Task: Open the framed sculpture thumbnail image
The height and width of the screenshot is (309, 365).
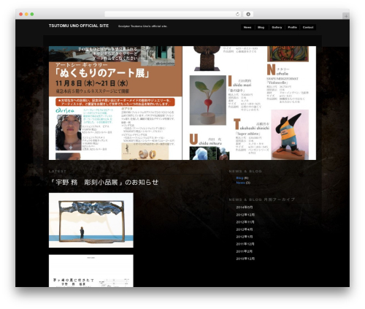Action: (x=91, y=220)
